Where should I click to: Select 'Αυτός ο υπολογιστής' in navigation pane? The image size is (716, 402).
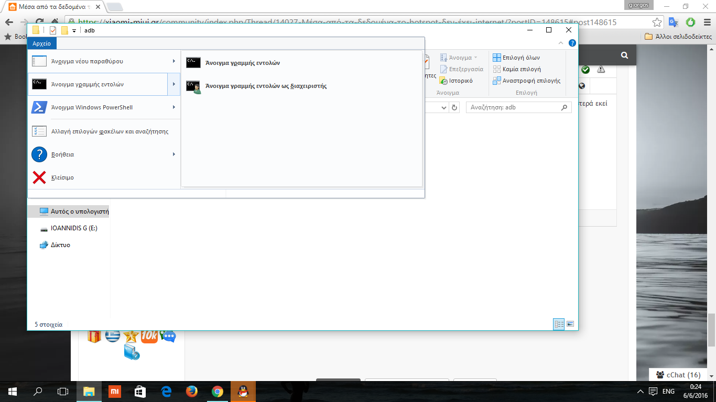(x=79, y=211)
